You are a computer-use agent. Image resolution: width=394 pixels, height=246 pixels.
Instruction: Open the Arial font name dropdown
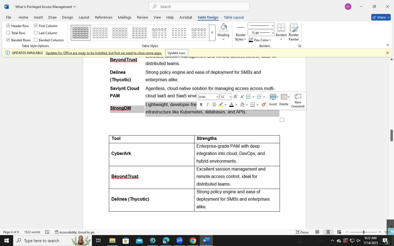217,97
